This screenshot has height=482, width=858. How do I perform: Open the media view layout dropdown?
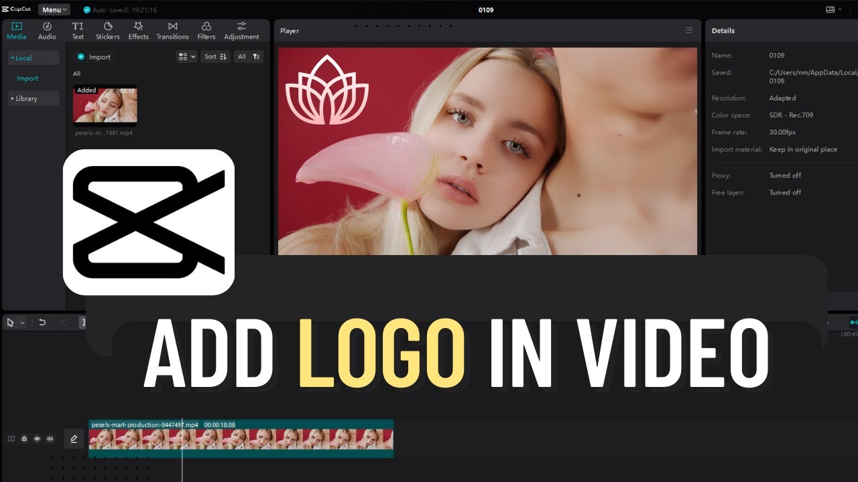186,56
